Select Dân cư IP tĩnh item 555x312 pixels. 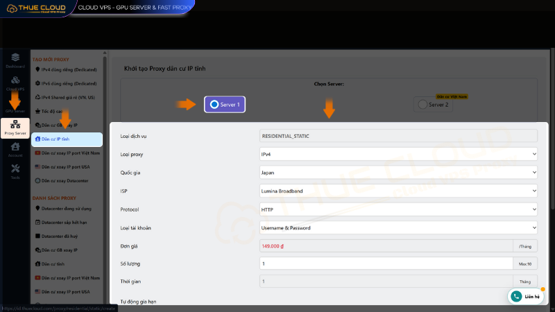67,139
